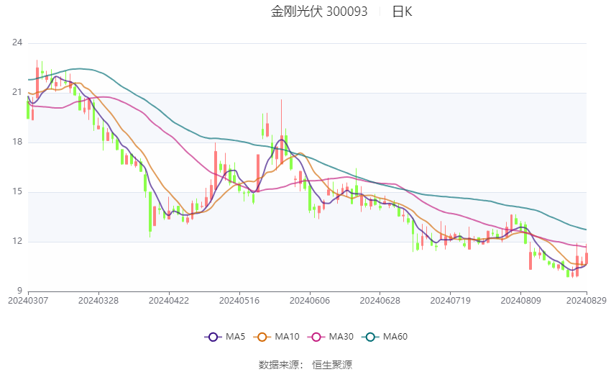Click the data source text 恒生聚源
The image size is (611, 372).
332,365
